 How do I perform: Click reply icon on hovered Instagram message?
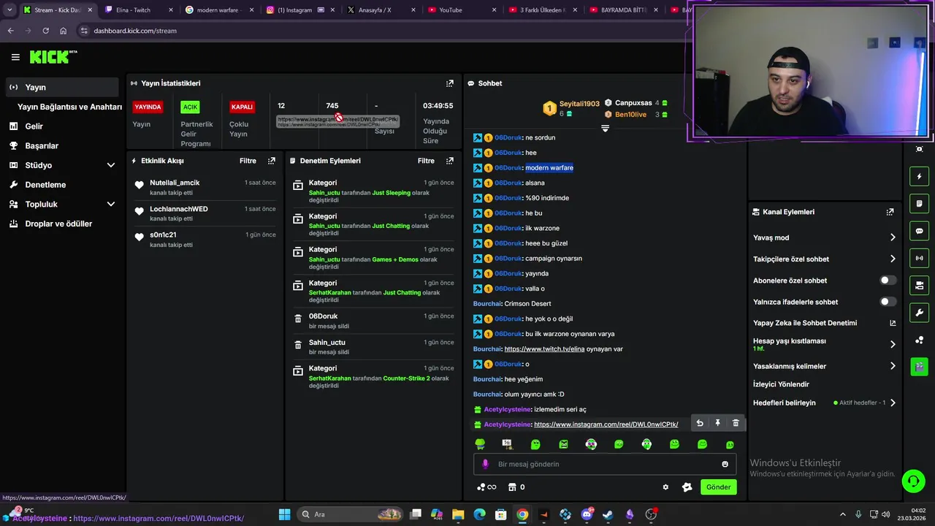coord(700,423)
